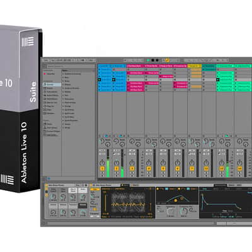This screenshot has height=252, width=252.
Task: Toggle track activator number 2
Action: pos(117,169)
